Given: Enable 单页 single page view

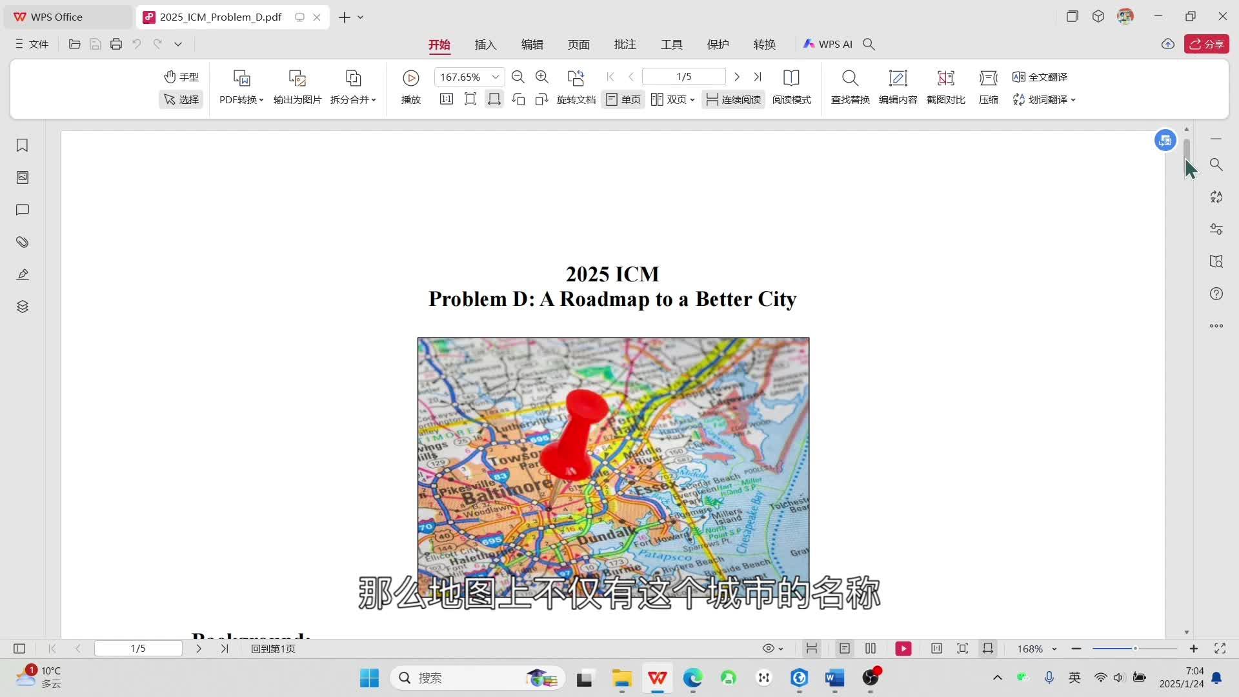Looking at the screenshot, I should click(622, 99).
